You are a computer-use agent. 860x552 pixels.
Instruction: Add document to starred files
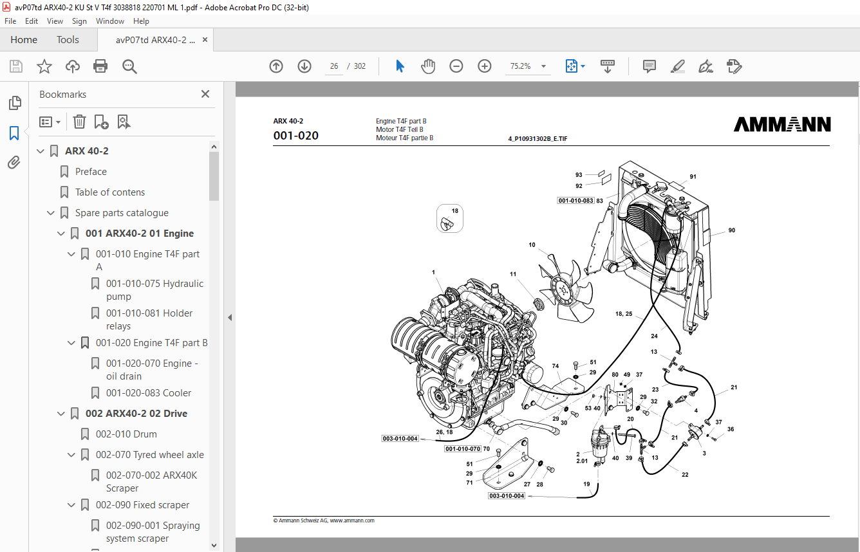pos(44,66)
